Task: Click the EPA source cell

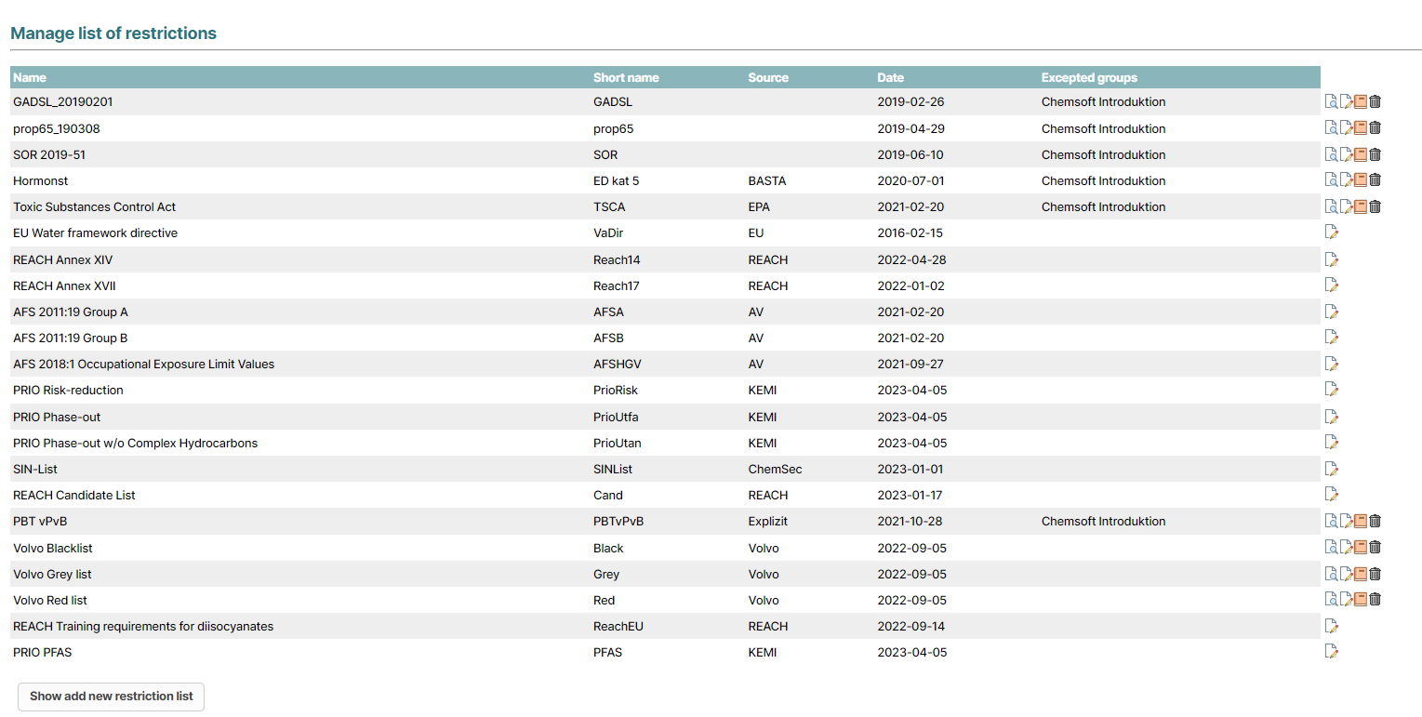Action: 759,206
